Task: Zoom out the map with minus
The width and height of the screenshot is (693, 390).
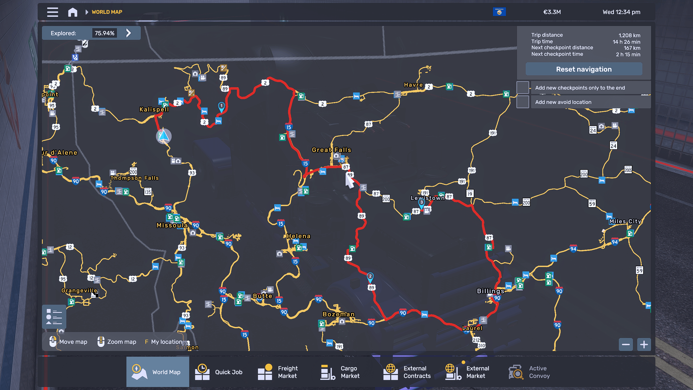Action: (626, 344)
